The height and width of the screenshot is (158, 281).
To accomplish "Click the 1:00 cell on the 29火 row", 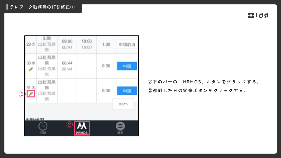I will 106,44.
